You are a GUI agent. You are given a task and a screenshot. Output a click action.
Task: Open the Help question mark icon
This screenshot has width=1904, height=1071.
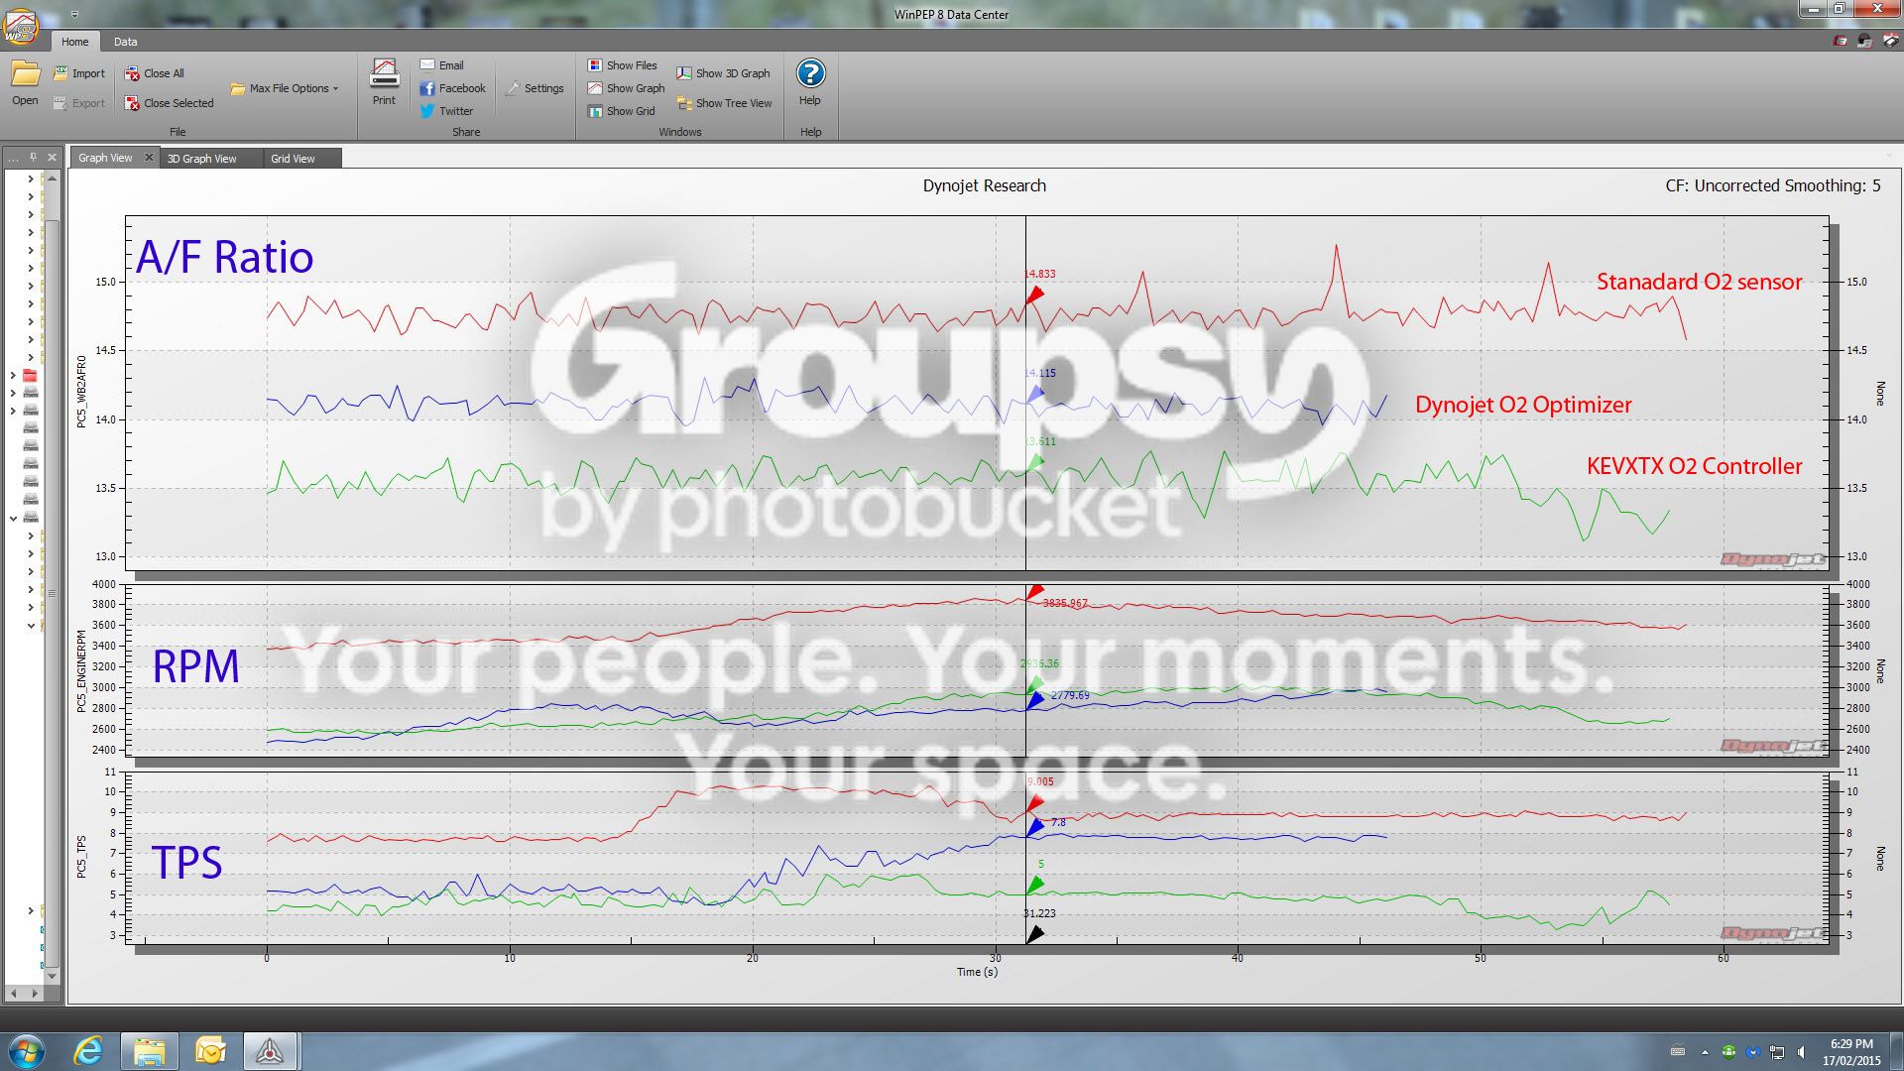(810, 73)
